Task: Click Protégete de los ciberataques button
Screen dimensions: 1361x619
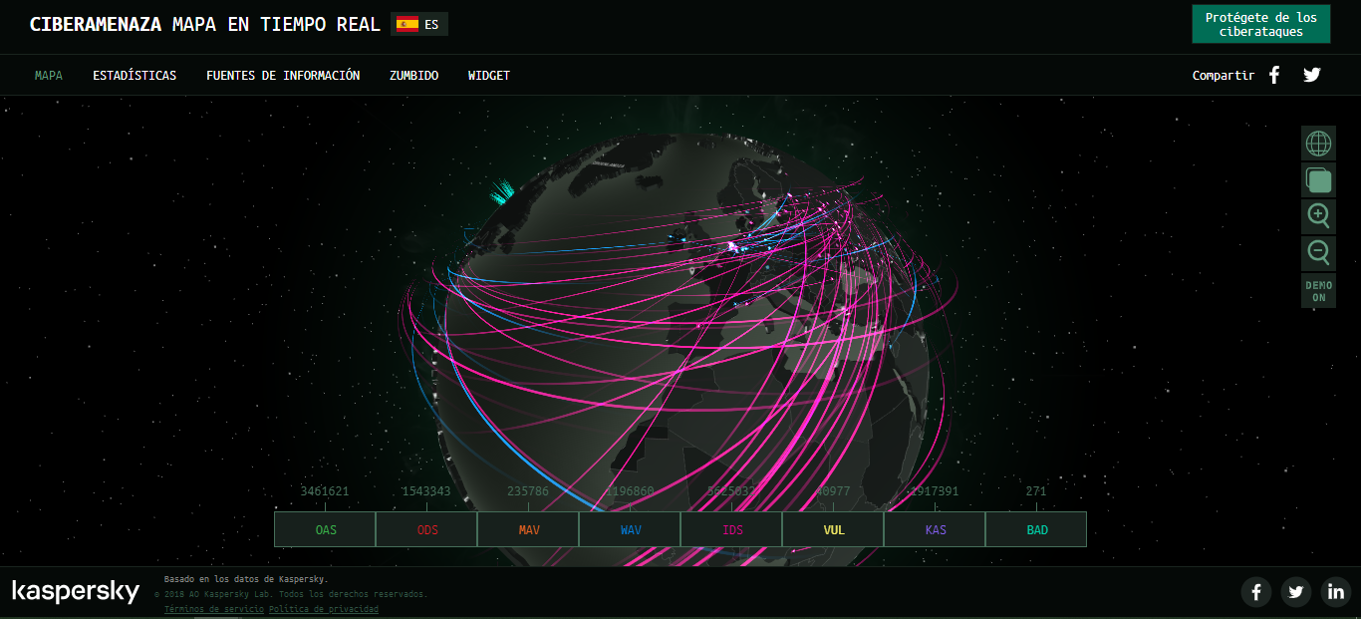Action: click(1260, 25)
